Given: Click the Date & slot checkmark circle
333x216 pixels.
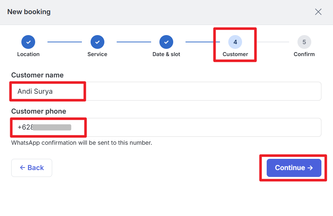Looking at the screenshot, I should click(x=166, y=42).
